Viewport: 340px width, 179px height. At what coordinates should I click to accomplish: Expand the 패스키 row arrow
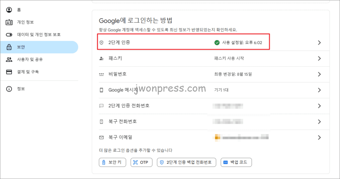click(319, 59)
